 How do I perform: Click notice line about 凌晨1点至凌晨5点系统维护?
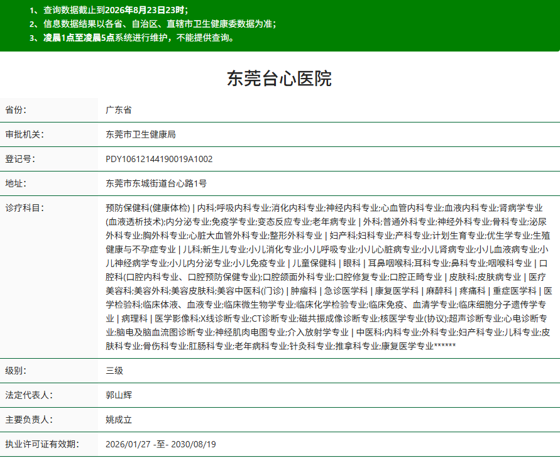click(x=132, y=38)
